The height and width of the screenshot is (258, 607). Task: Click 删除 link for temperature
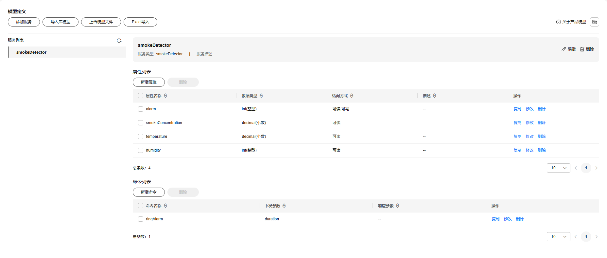pyautogui.click(x=542, y=137)
